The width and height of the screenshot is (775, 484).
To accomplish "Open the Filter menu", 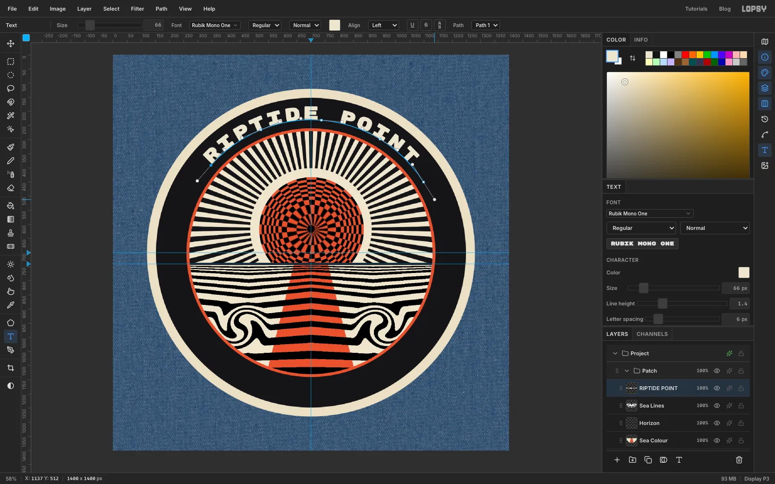I will [x=138, y=9].
